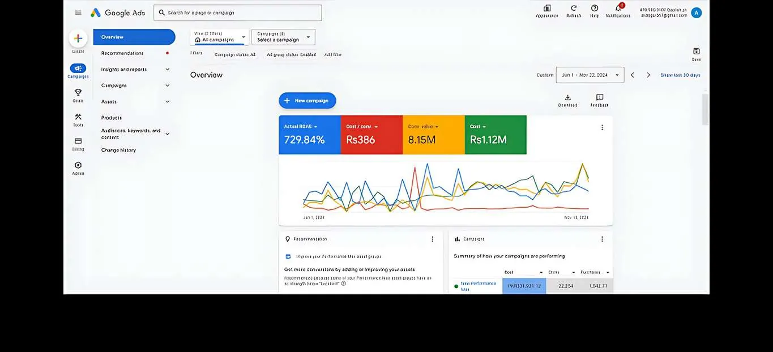Click Add filter
Image resolution: width=773 pixels, height=352 pixels.
(x=333, y=54)
